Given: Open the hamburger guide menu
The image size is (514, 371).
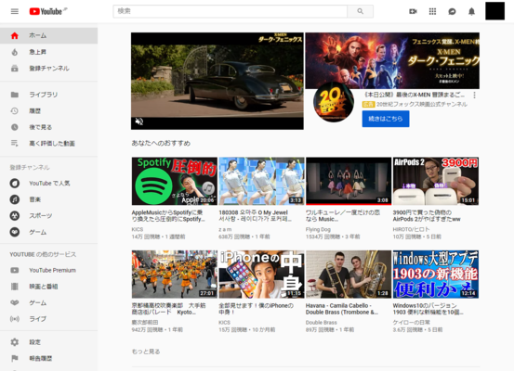Looking at the screenshot, I should tap(15, 11).
